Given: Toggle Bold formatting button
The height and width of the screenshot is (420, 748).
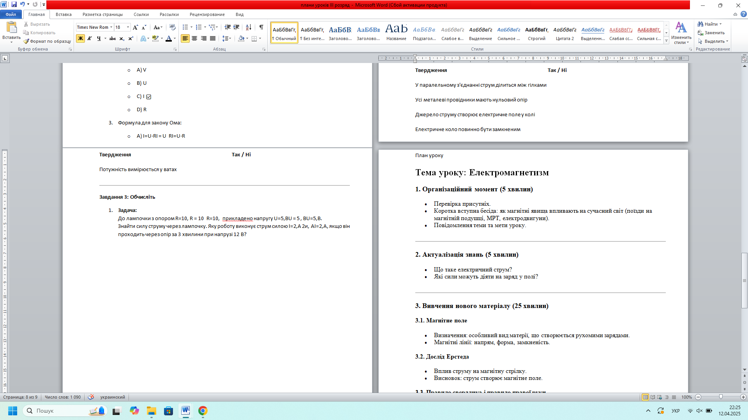Looking at the screenshot, I should coord(80,38).
